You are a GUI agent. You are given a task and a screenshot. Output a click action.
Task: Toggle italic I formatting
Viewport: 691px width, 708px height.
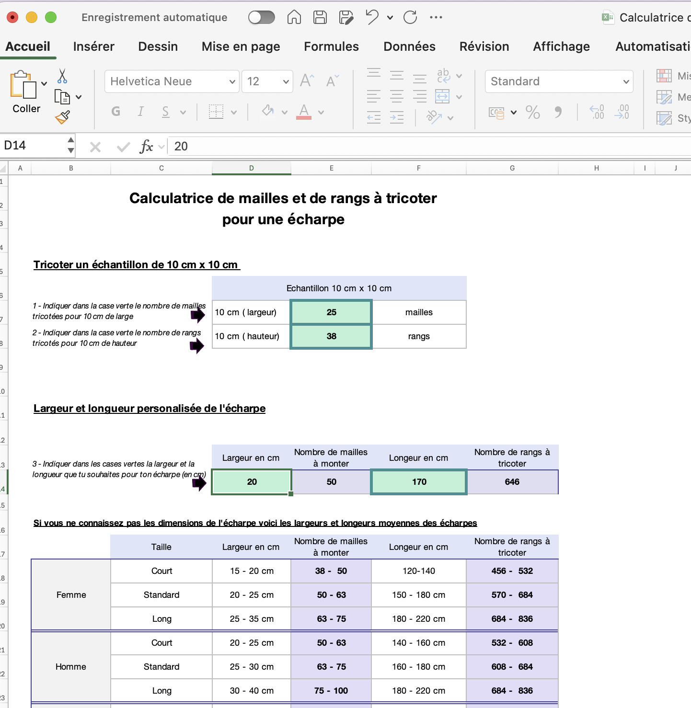pyautogui.click(x=140, y=112)
